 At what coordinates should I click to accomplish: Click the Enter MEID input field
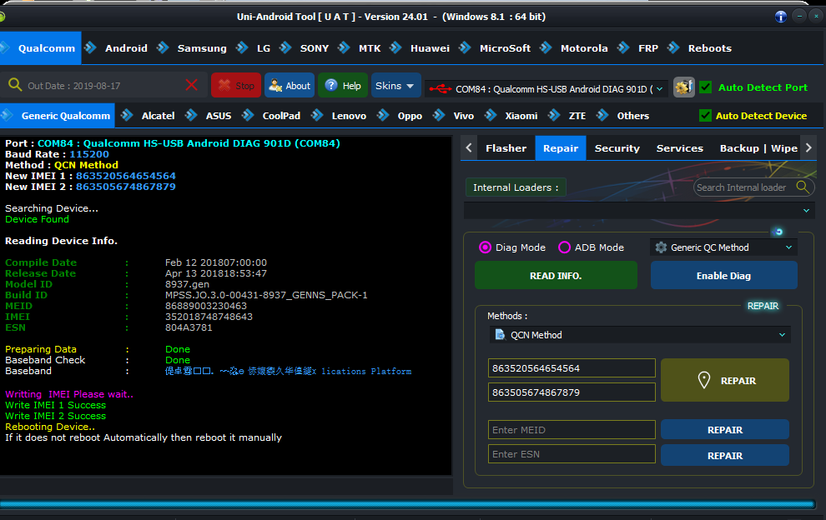click(572, 429)
